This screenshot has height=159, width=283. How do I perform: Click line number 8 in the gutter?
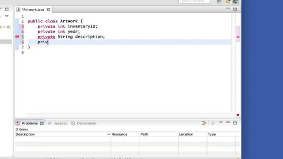click(23, 53)
